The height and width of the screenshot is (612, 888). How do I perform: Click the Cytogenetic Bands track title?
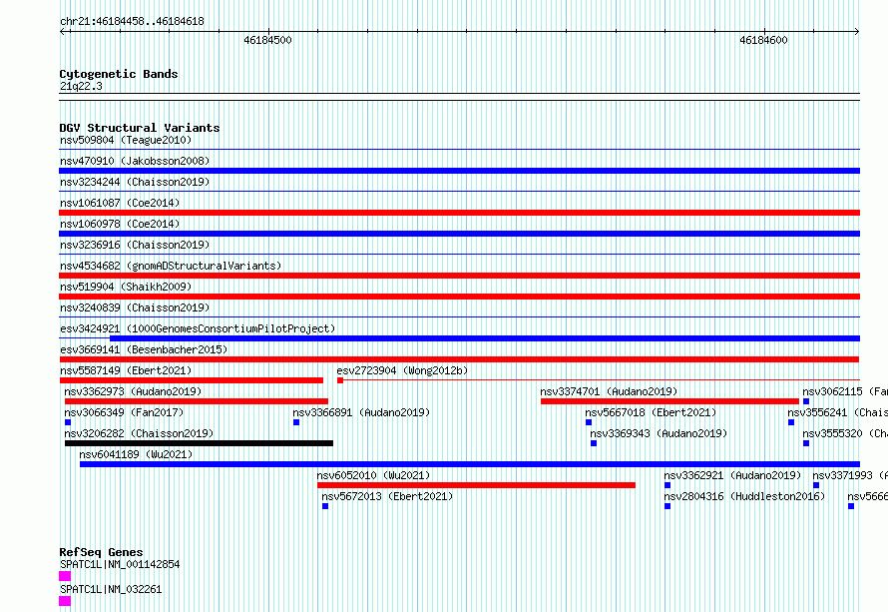pyautogui.click(x=119, y=74)
